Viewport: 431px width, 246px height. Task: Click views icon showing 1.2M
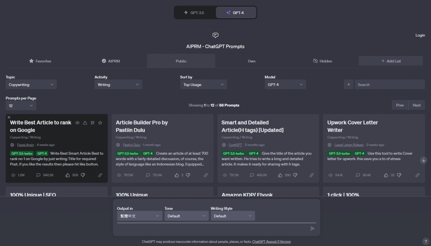click(x=13, y=175)
